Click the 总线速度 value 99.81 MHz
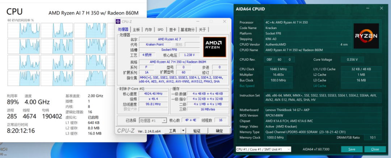Viewport: 391px width, 158px height. click(153, 104)
